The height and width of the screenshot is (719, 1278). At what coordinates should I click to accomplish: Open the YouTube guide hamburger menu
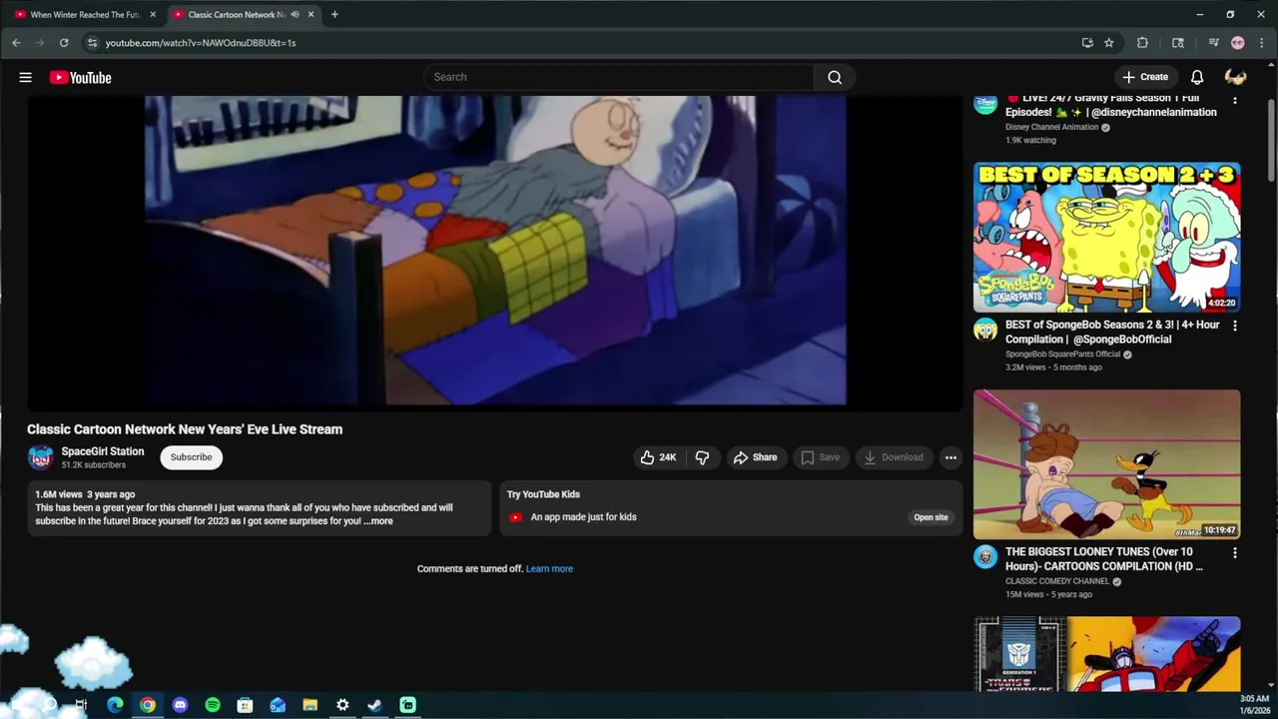tap(25, 77)
